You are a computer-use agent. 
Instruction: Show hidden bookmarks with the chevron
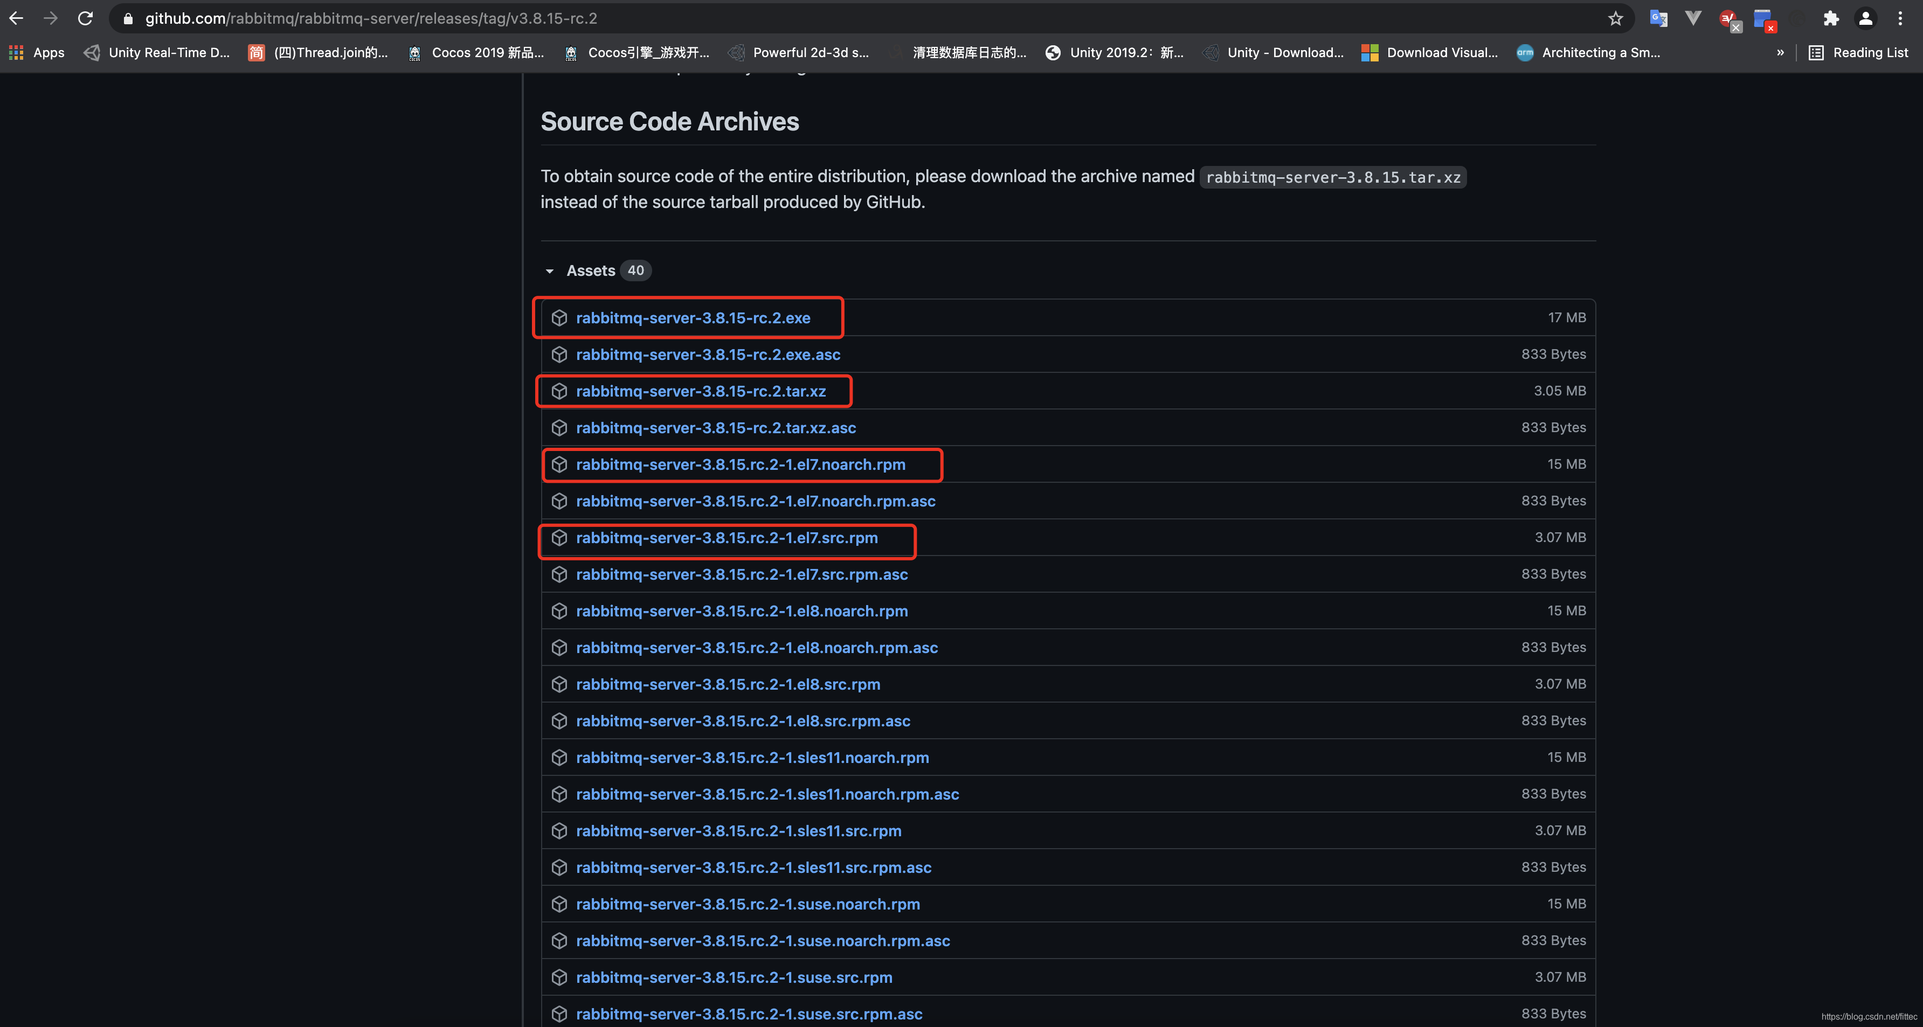(x=1780, y=52)
